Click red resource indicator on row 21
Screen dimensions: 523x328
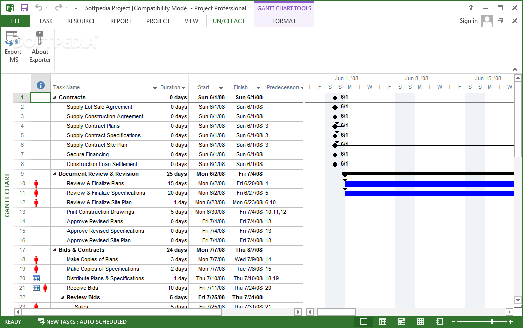(x=45, y=288)
